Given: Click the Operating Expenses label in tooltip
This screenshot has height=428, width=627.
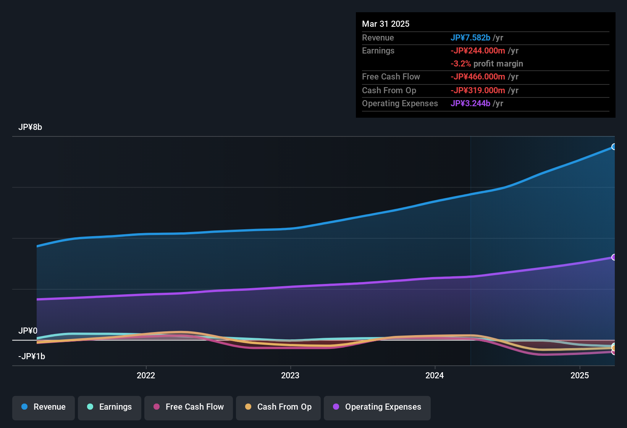Looking at the screenshot, I should pyautogui.click(x=400, y=103).
